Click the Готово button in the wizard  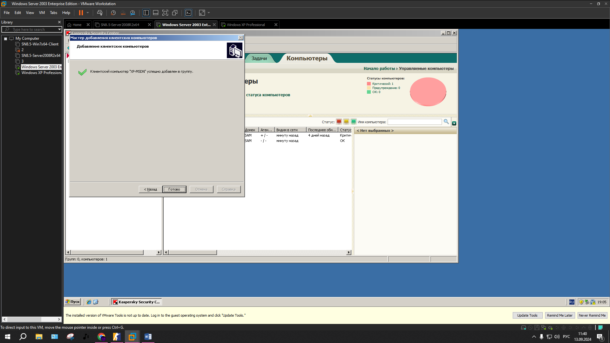(174, 189)
